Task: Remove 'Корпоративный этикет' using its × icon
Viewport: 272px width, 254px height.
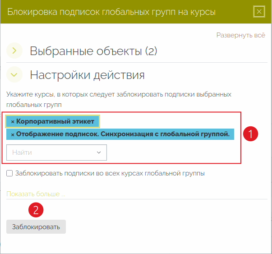Action: [x=13, y=122]
